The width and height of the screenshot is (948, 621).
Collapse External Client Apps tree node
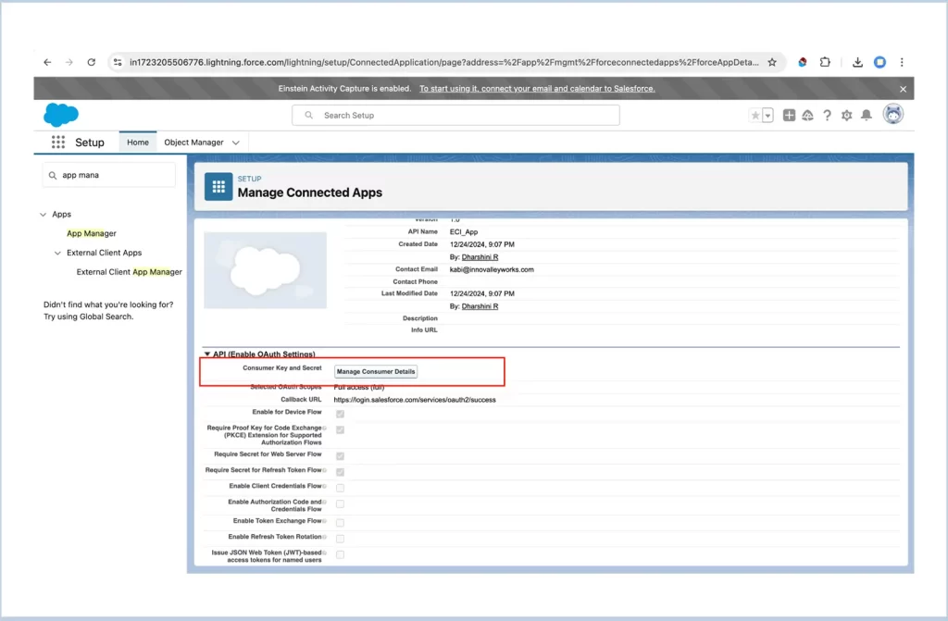57,254
